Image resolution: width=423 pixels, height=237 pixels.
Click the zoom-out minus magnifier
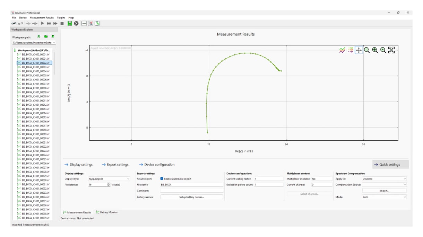(383, 50)
